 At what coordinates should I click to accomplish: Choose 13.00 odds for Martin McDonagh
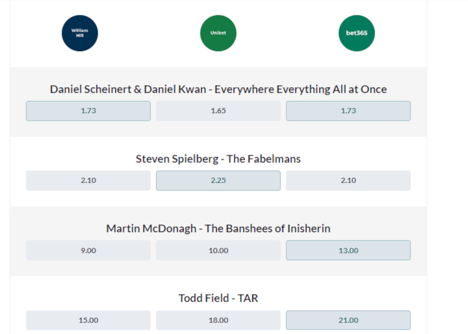(348, 251)
